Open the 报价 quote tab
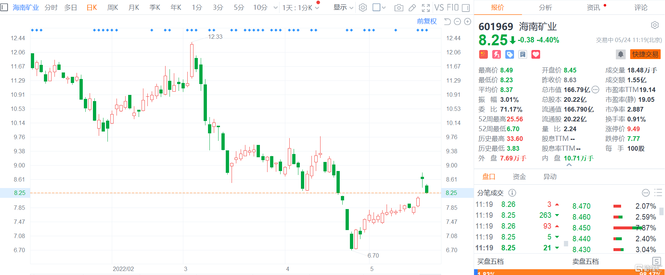This screenshot has width=665, height=275. tap(498, 8)
